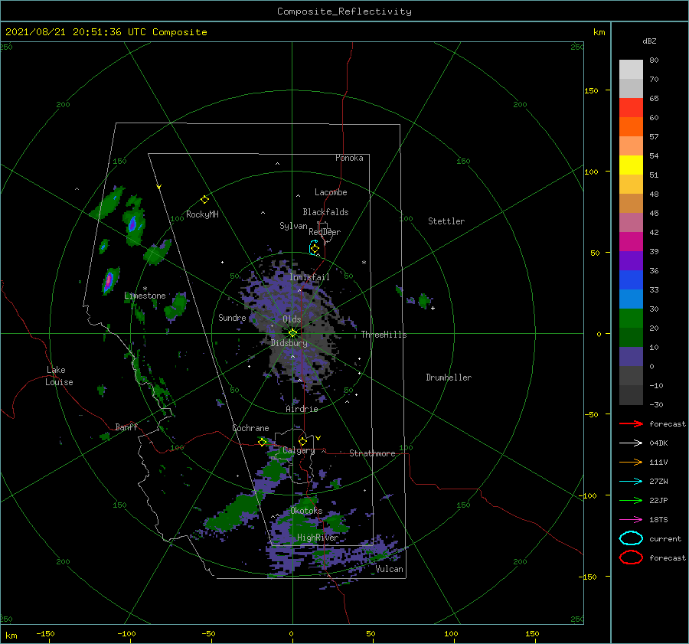Click the asterisk marker above Limestone
The image size is (689, 644).
(145, 289)
